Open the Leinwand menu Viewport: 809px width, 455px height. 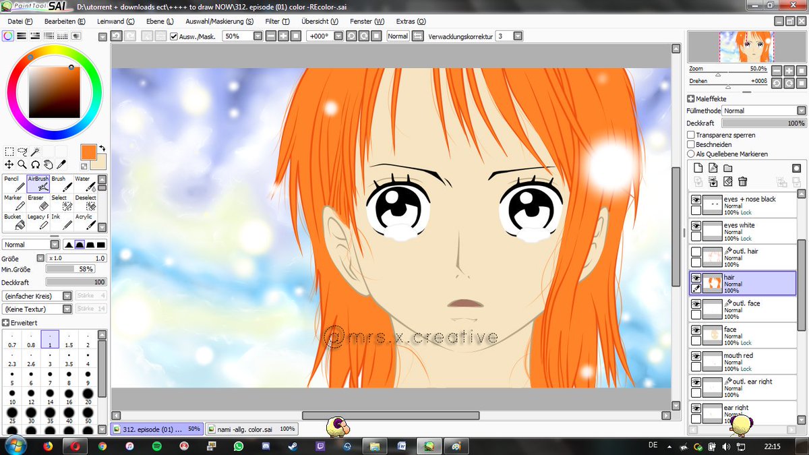coord(116,21)
